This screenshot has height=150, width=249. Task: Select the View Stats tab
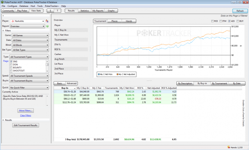[x=36, y=11]
